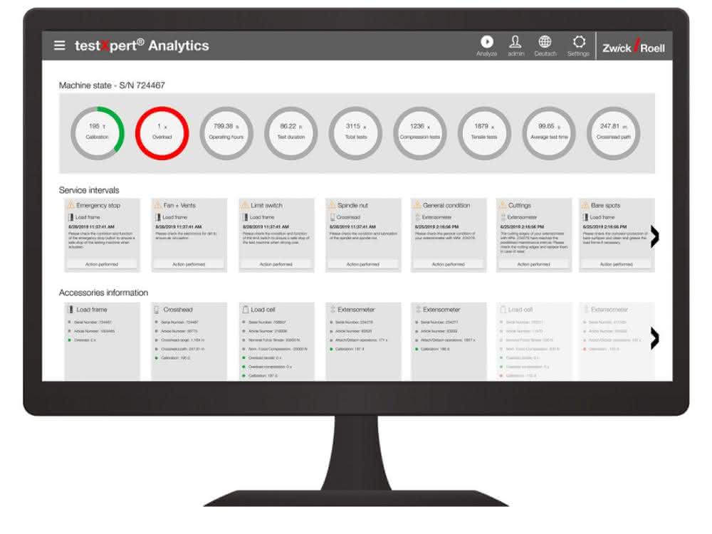Click Extensometer icon in Cuttings card
The height and width of the screenshot is (534, 712).
pyautogui.click(x=503, y=217)
